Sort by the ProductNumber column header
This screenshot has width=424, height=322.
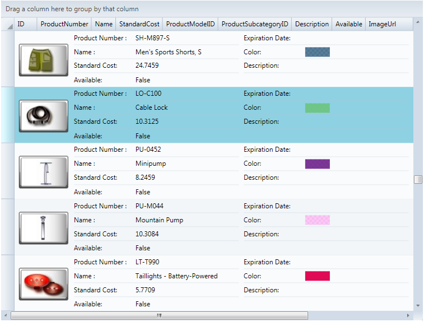(64, 24)
